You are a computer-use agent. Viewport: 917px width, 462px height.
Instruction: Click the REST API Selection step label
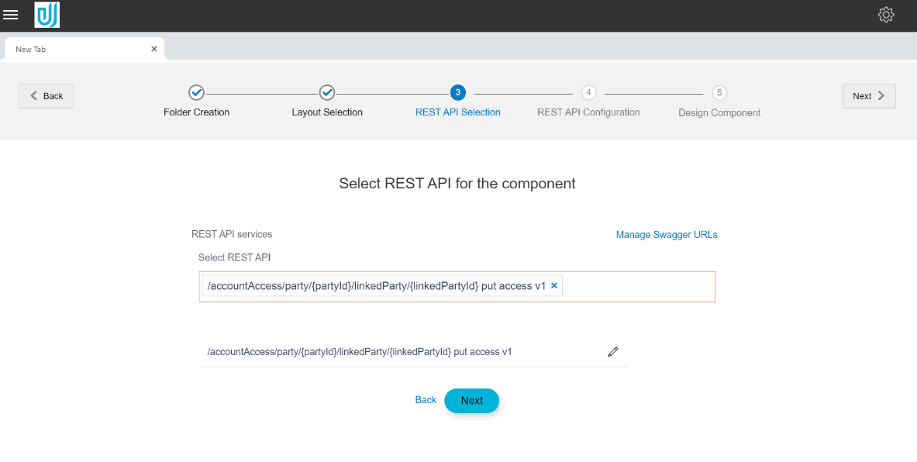(x=458, y=112)
